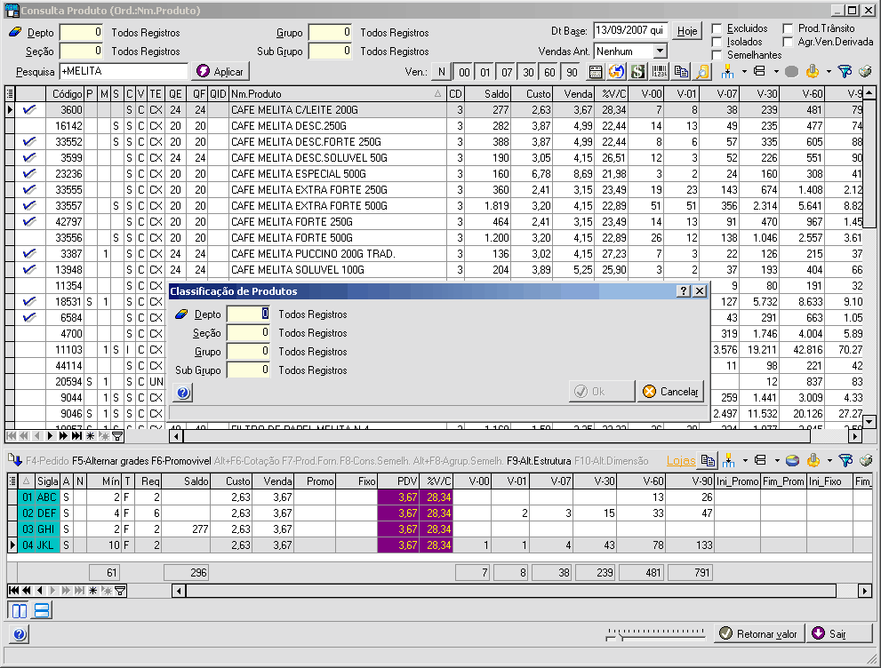Open dropdown arrow next to top hierarchy icon
Viewport: 881px width, 668px height.
[x=744, y=71]
